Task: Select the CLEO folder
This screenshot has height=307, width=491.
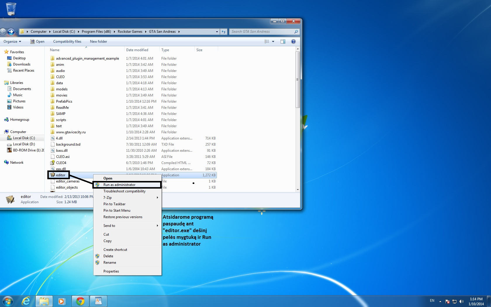Action: (60, 77)
